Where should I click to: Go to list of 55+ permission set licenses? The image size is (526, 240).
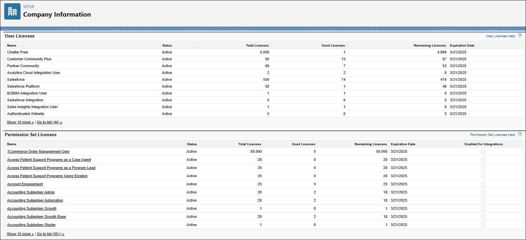(51, 234)
